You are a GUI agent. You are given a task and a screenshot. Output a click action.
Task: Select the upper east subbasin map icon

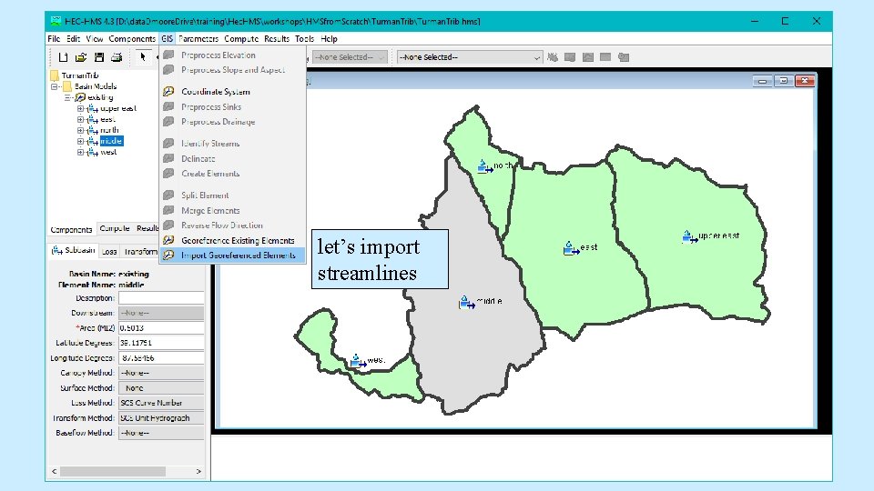[x=689, y=236]
